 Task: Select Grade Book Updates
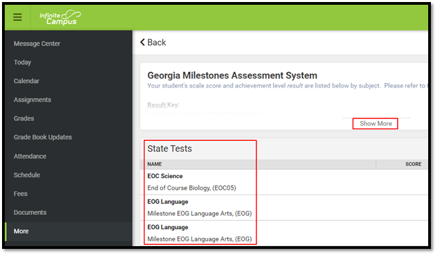coord(43,137)
